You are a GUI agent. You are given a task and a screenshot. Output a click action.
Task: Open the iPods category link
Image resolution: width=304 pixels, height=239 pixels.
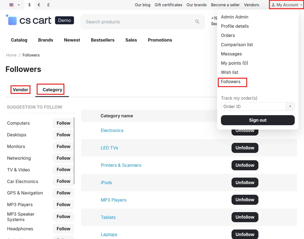tap(106, 183)
